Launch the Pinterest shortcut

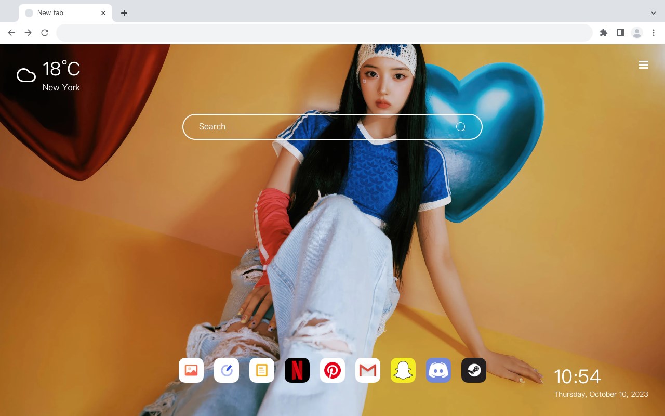(332, 370)
